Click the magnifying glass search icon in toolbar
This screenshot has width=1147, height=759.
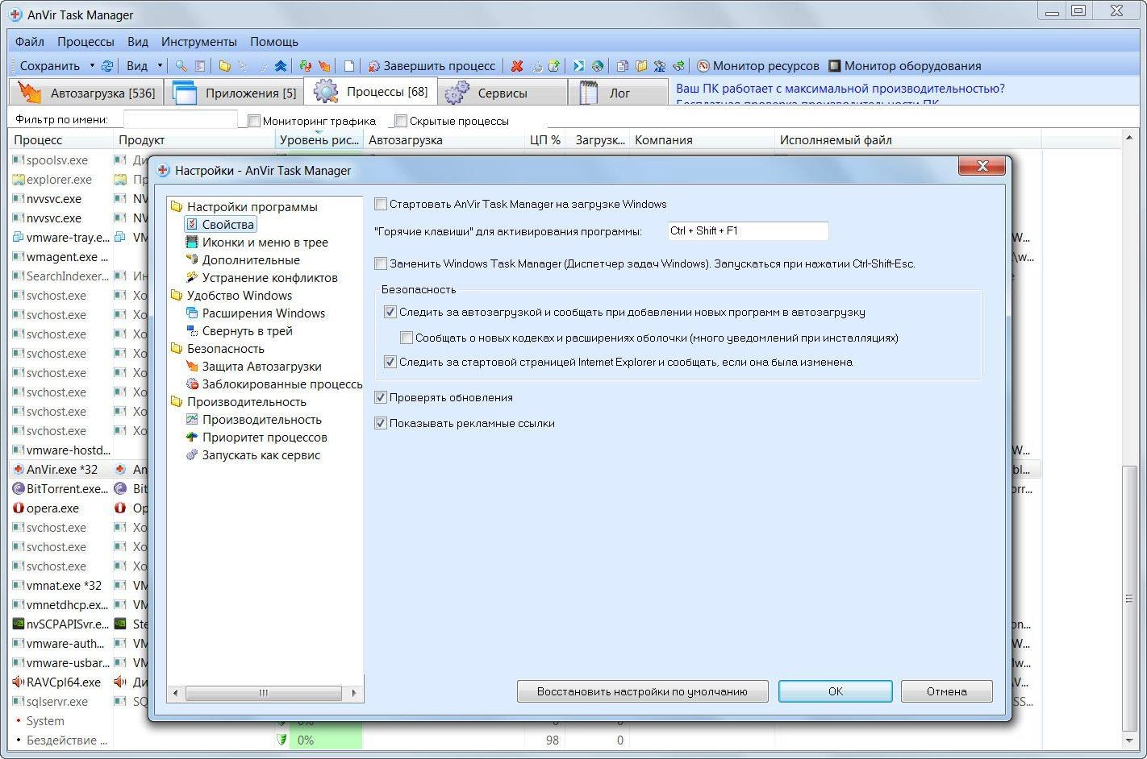click(x=181, y=66)
